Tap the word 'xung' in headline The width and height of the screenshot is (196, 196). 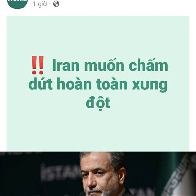click(150, 85)
